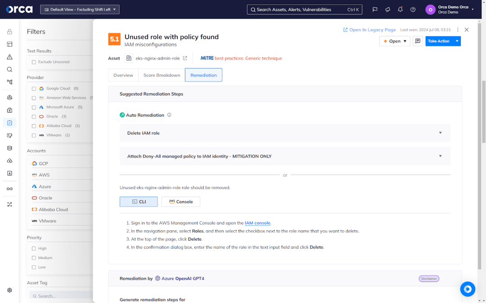Open the Default View dropdown
This screenshot has width=486, height=303.
[80, 9]
